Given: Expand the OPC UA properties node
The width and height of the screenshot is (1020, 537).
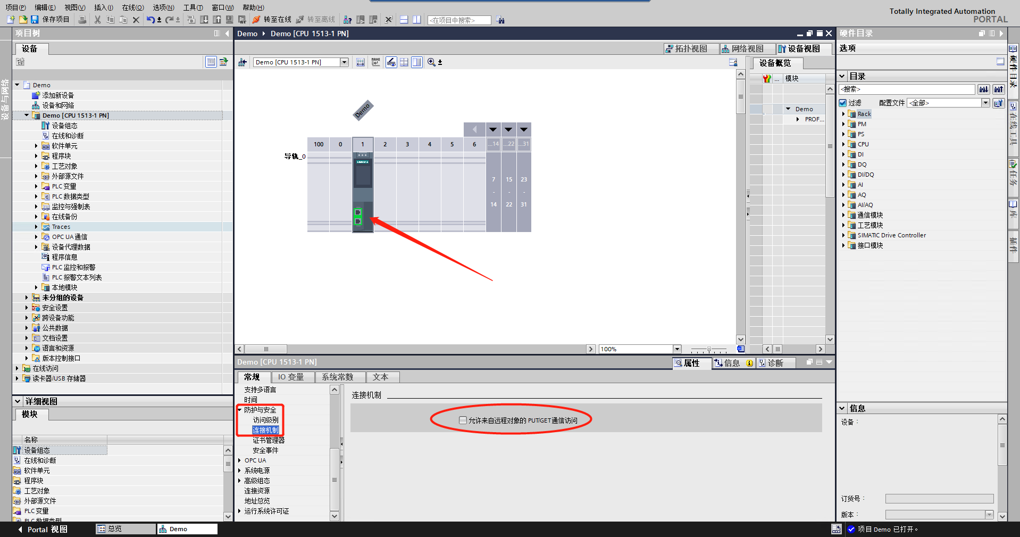Looking at the screenshot, I should click(x=239, y=460).
